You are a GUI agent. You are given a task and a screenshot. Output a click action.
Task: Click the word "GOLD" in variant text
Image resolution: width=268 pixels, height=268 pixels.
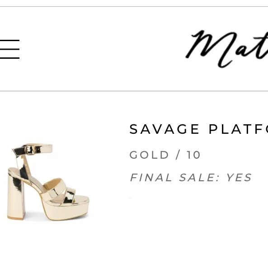pos(149,155)
